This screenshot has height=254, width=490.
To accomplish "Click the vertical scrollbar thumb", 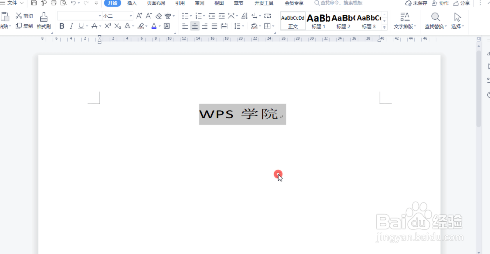I will [x=479, y=88].
